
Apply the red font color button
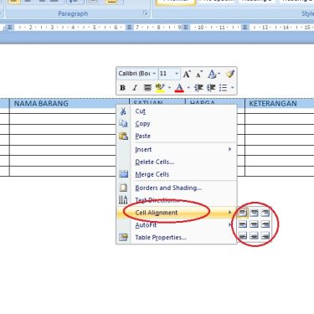(x=179, y=88)
